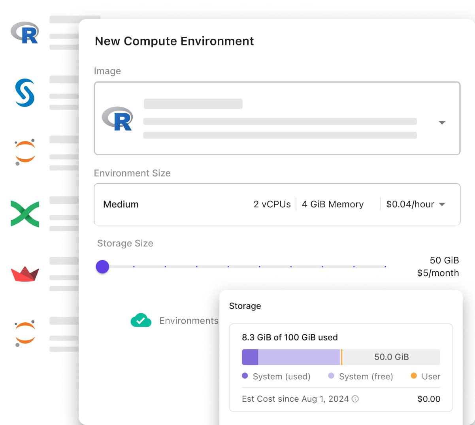Expand the Image dropdown arrow
Image resolution: width=475 pixels, height=425 pixels.
click(442, 123)
